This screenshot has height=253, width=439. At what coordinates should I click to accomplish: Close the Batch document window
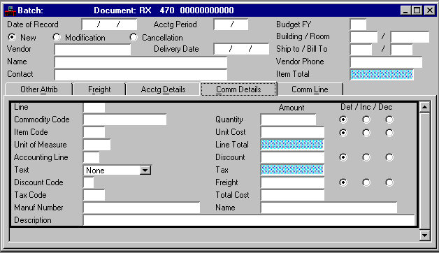(429, 10)
